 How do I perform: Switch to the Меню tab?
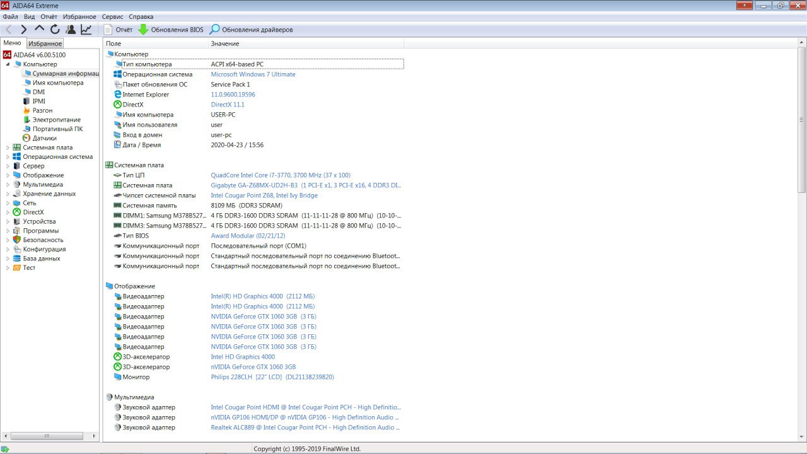click(13, 43)
